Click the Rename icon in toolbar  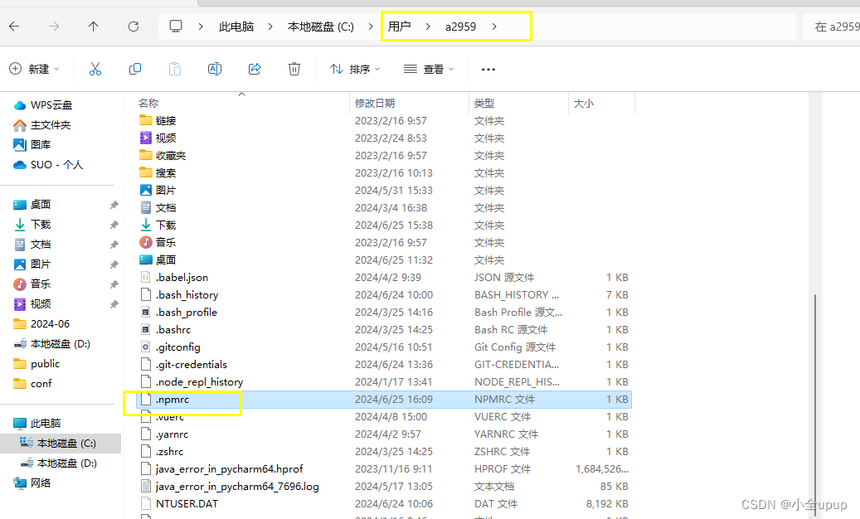coord(215,69)
